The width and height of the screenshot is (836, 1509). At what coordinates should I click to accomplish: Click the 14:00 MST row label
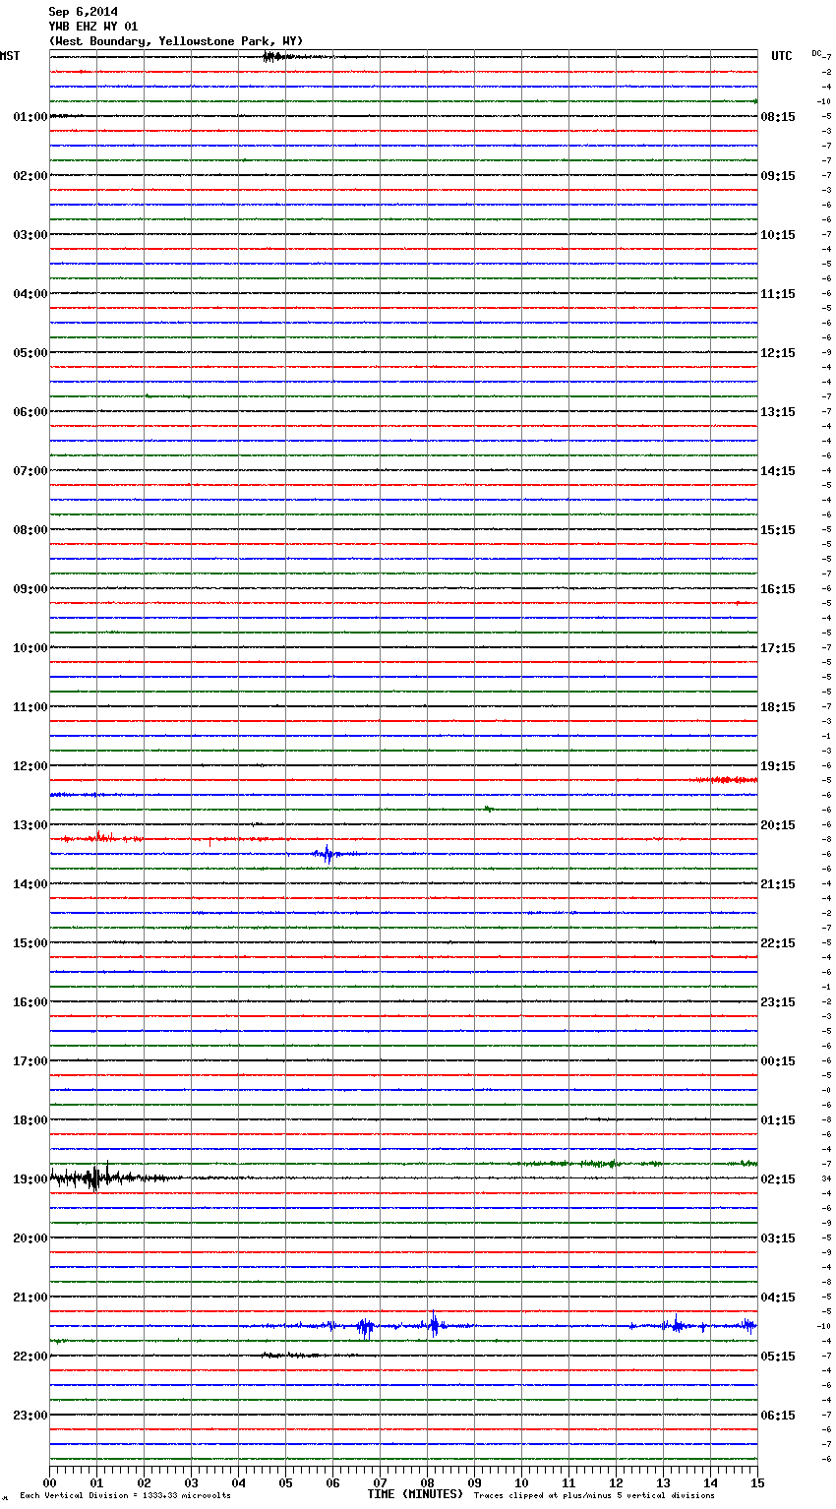tap(30, 884)
